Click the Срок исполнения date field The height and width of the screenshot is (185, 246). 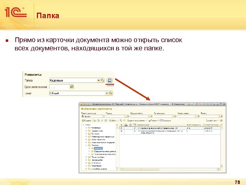pyautogui.click(x=59, y=87)
